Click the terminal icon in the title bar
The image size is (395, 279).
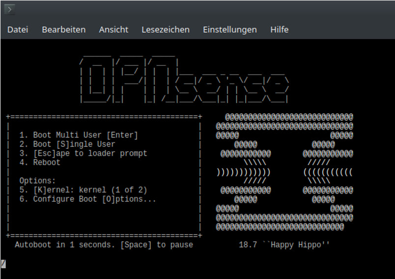[9, 10]
